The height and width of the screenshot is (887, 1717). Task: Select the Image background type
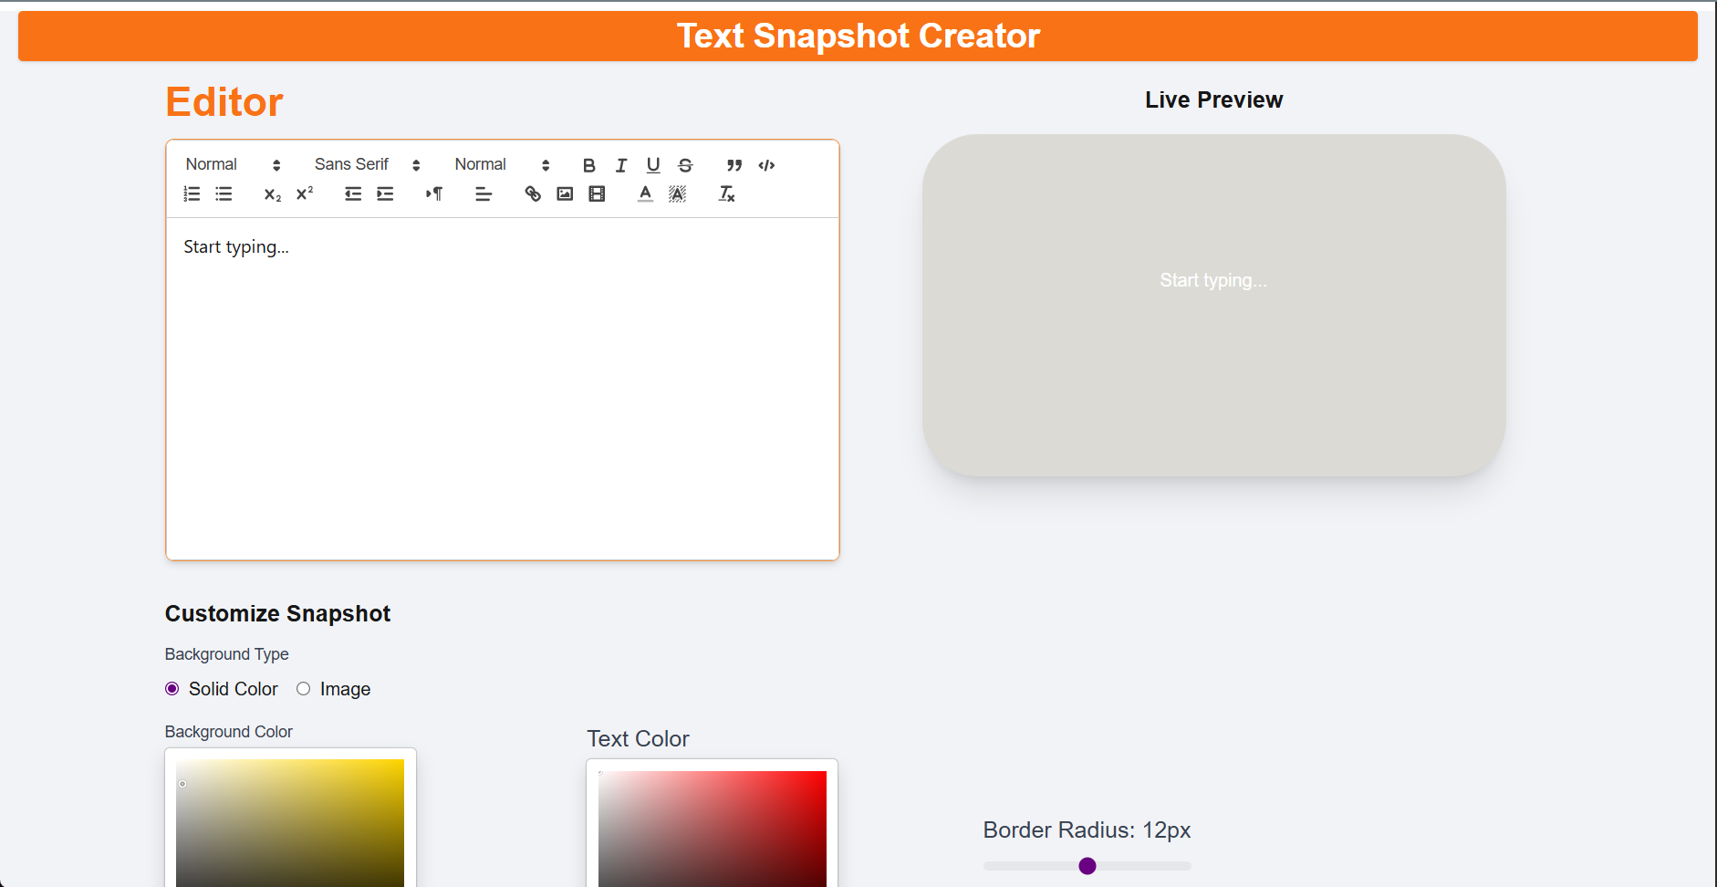(304, 689)
